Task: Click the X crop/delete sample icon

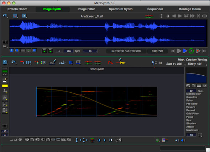Action: click(x=198, y=16)
